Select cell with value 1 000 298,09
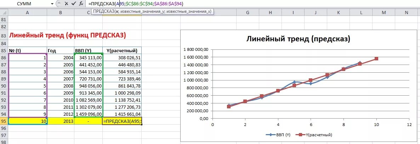The image size is (420, 144). pos(122,93)
